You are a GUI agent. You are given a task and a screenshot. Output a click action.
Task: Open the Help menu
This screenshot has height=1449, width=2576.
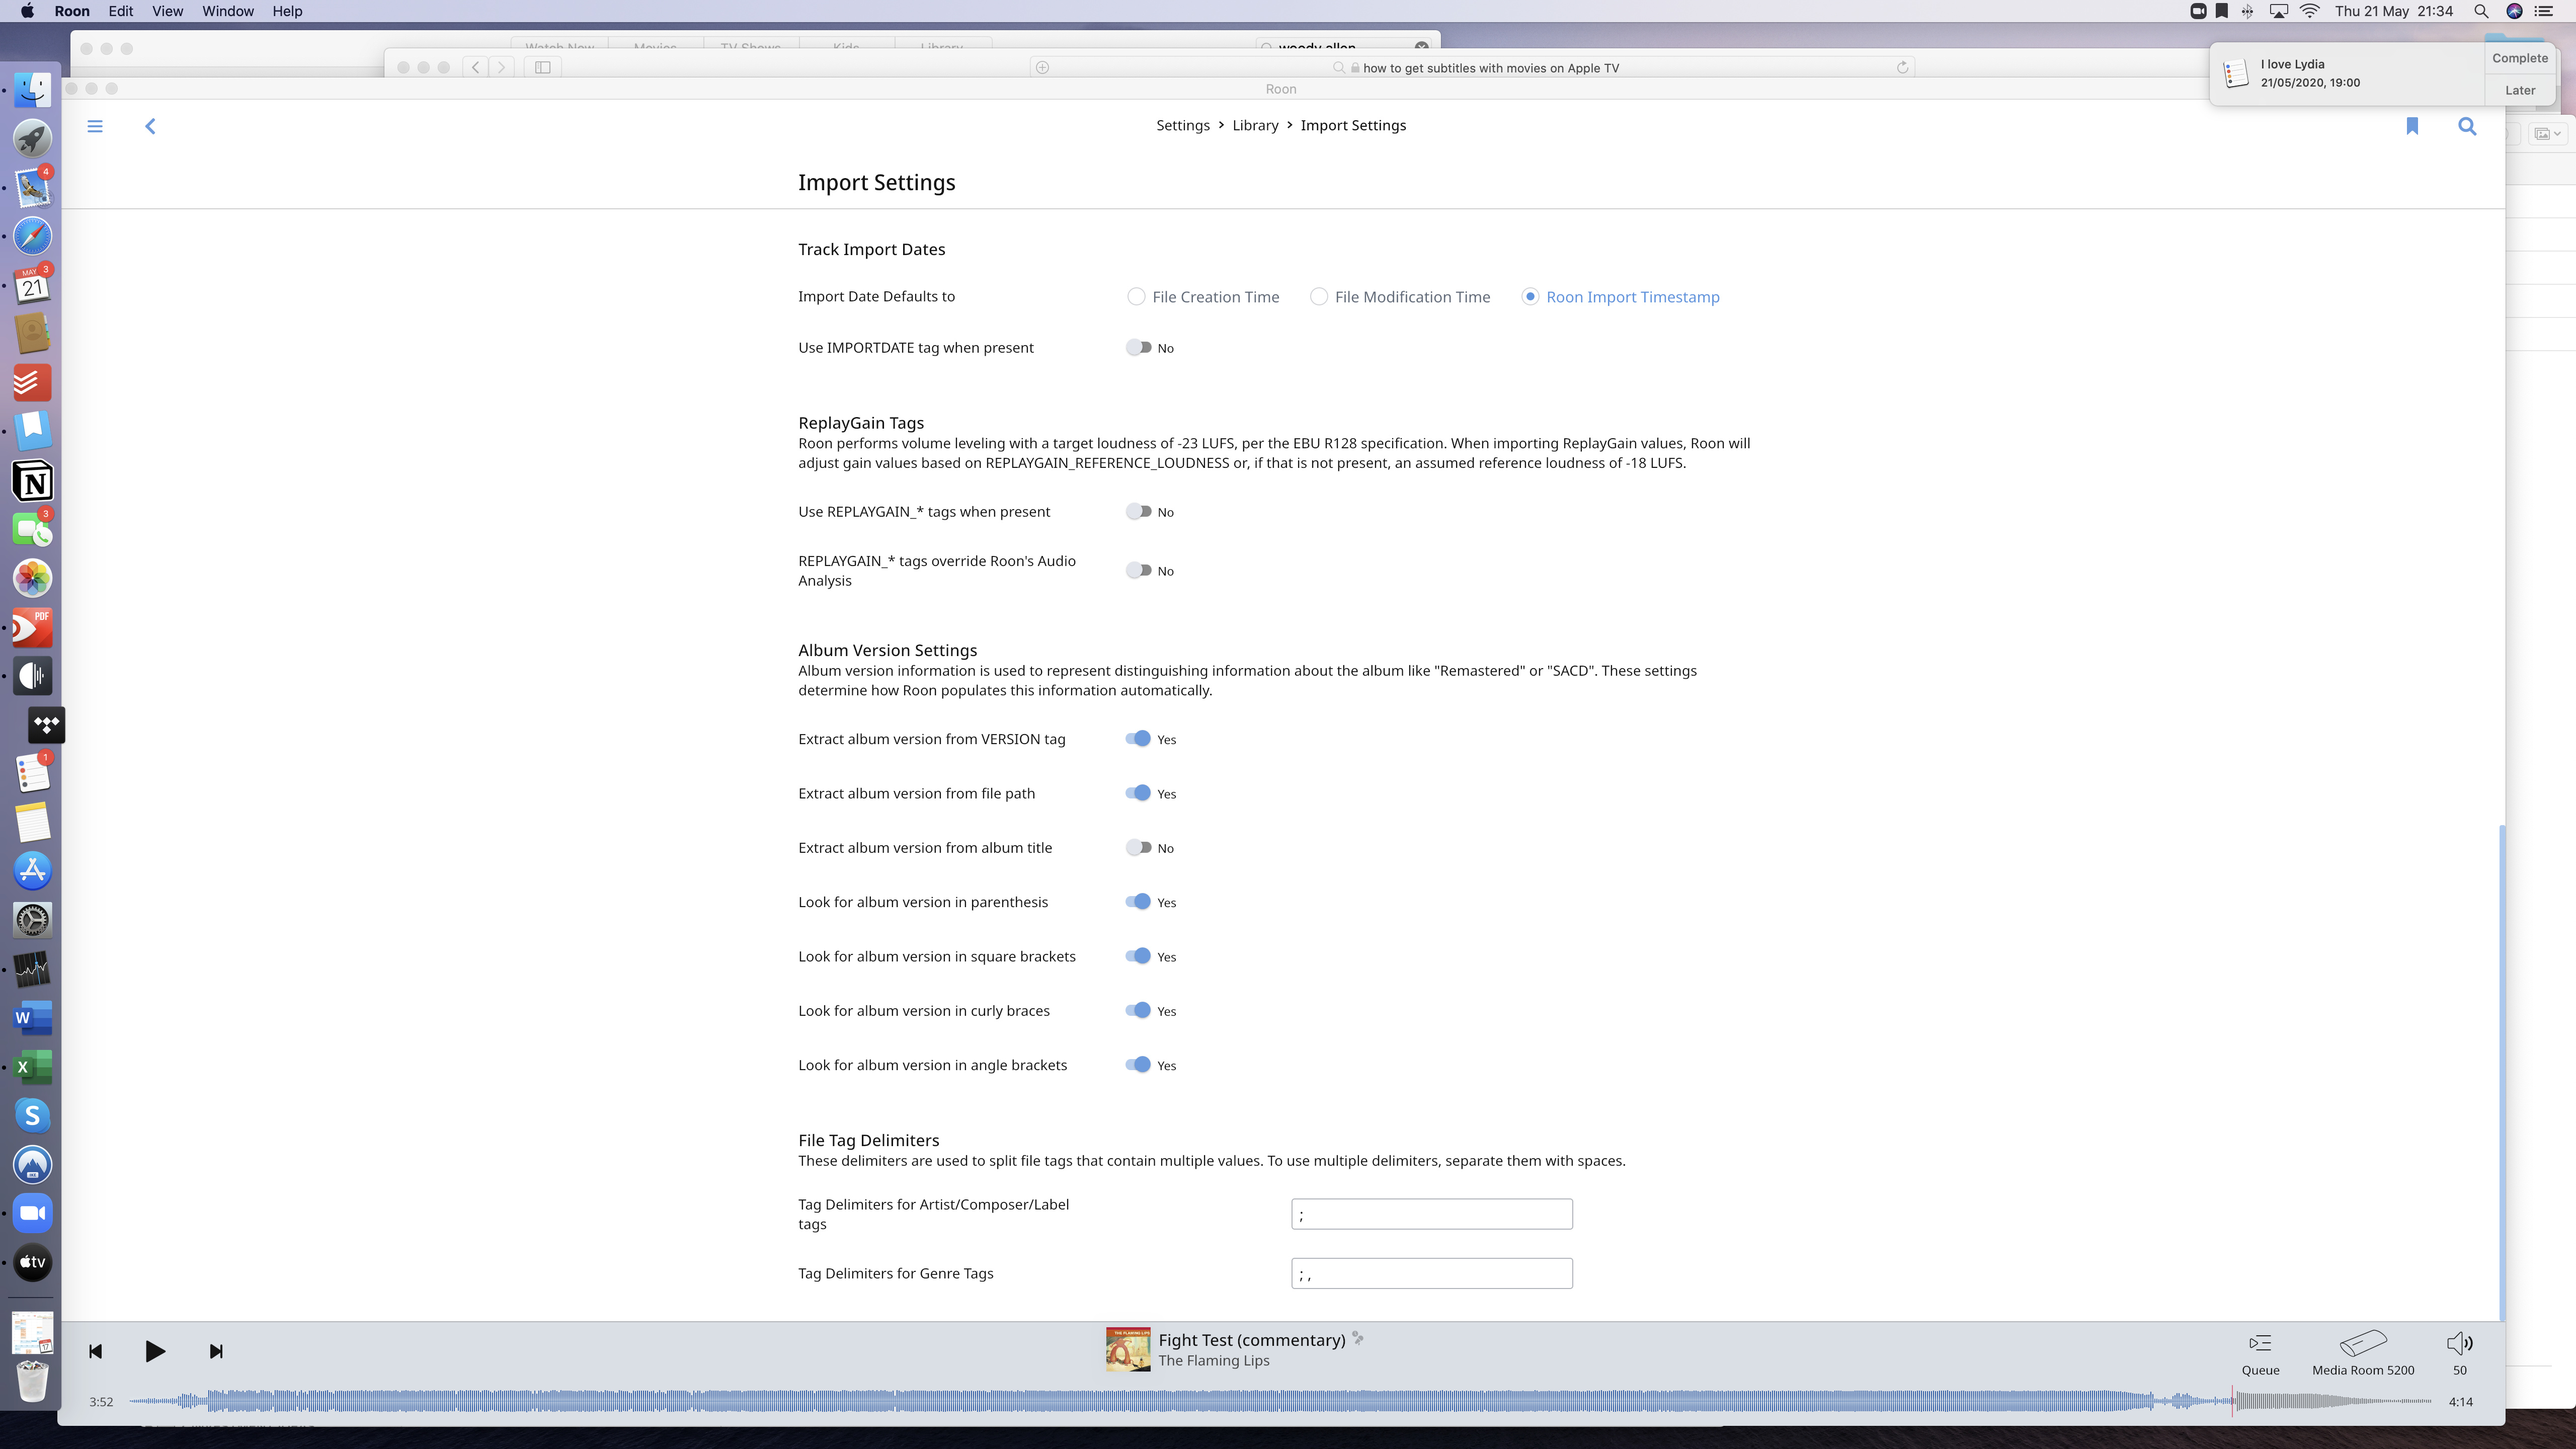(x=287, y=11)
